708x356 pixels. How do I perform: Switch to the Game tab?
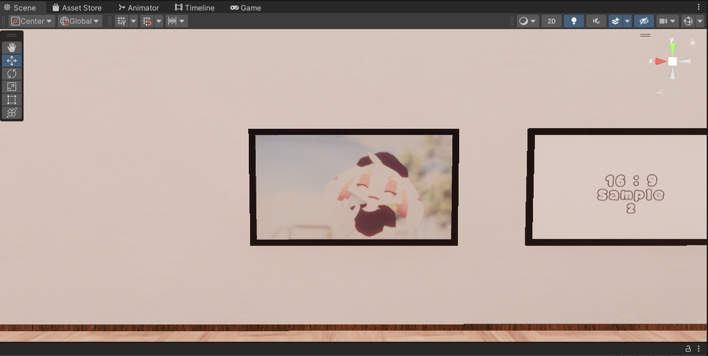[245, 8]
